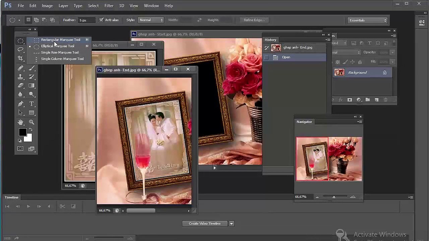The image size is (429, 241).
Task: Swap foreground and background colors
Action: pos(31,129)
